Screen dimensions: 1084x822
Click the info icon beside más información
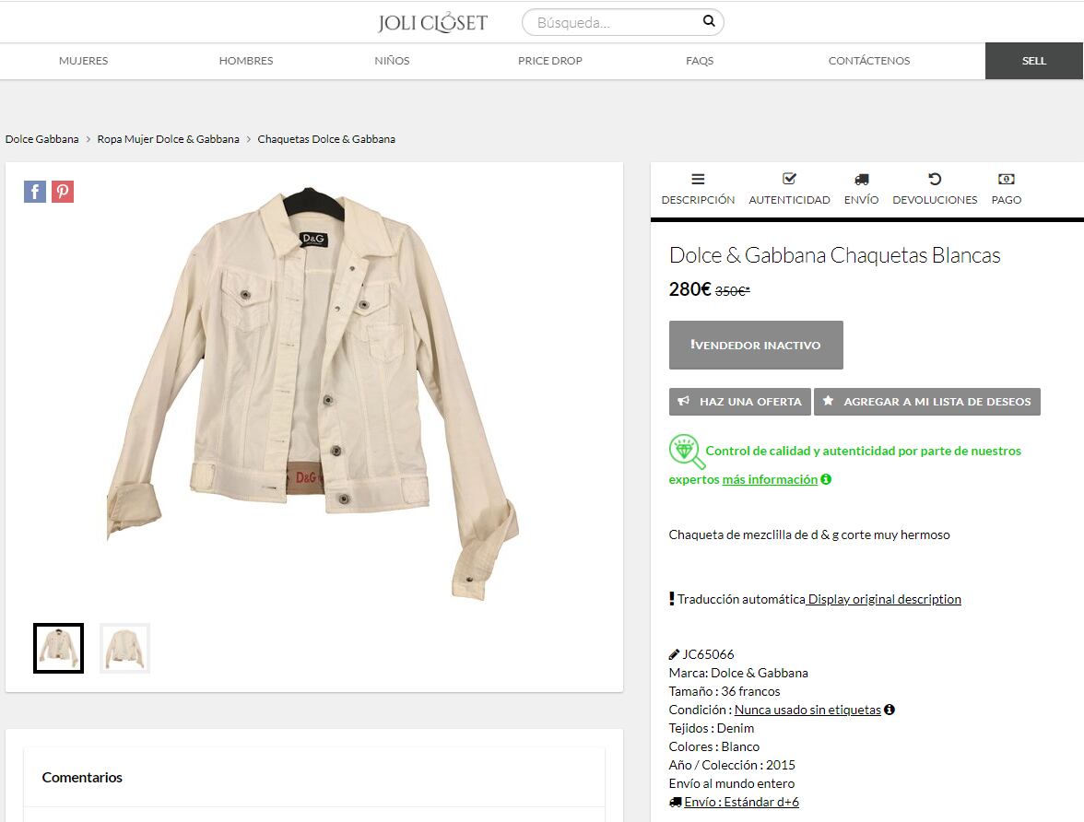pos(826,479)
